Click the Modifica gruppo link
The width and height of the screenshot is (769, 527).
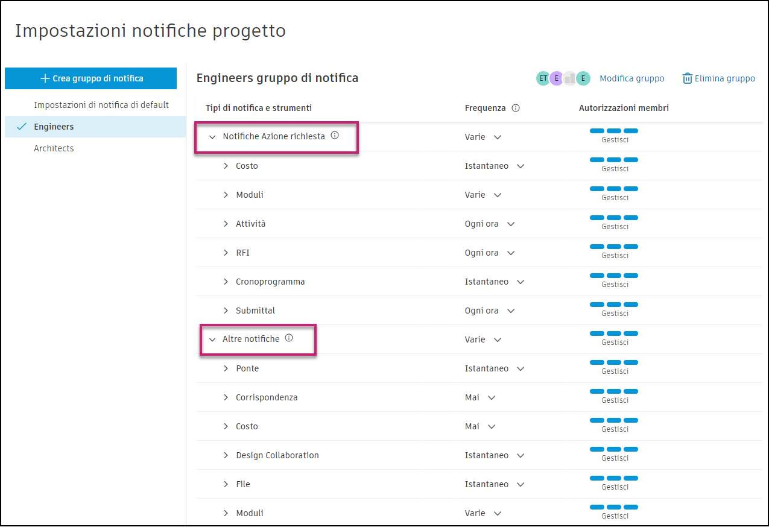click(631, 78)
